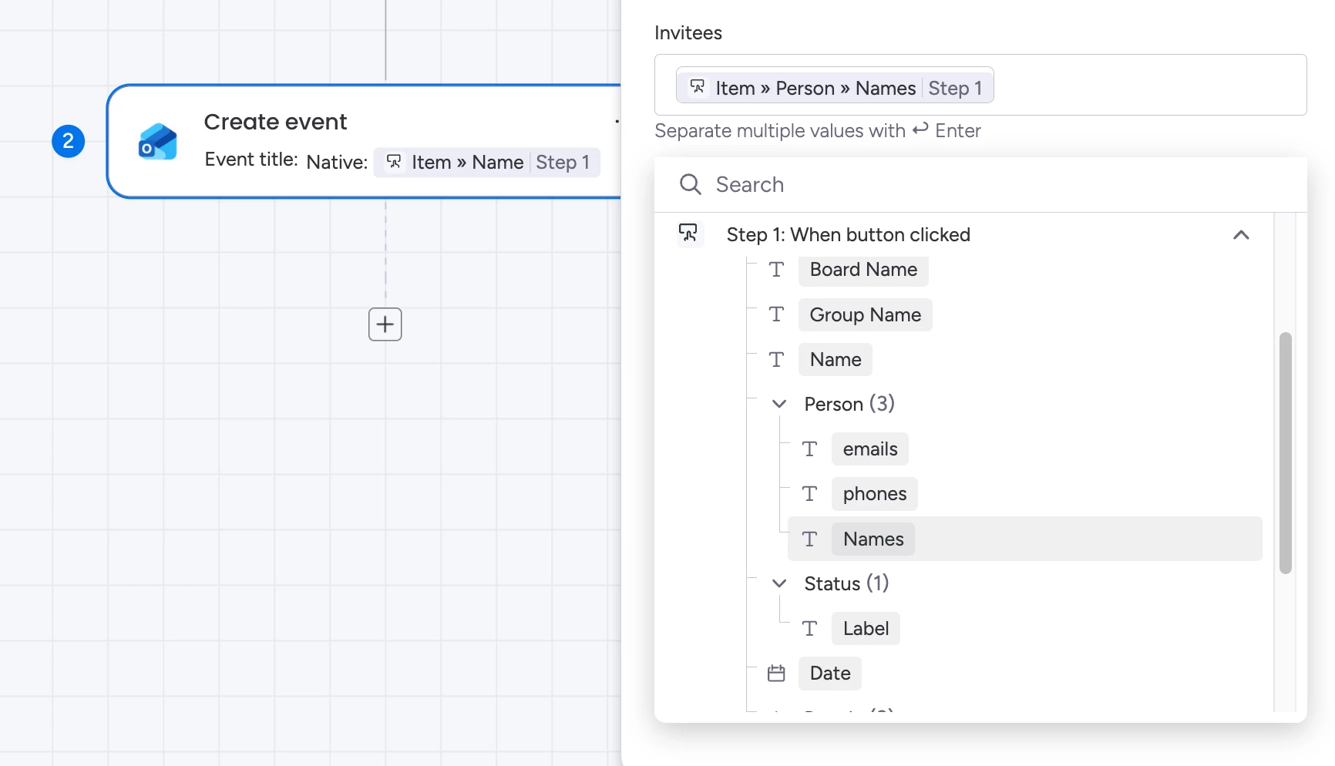Collapse the Step 1 section chevron
The image size is (1335, 766).
pos(1241,235)
